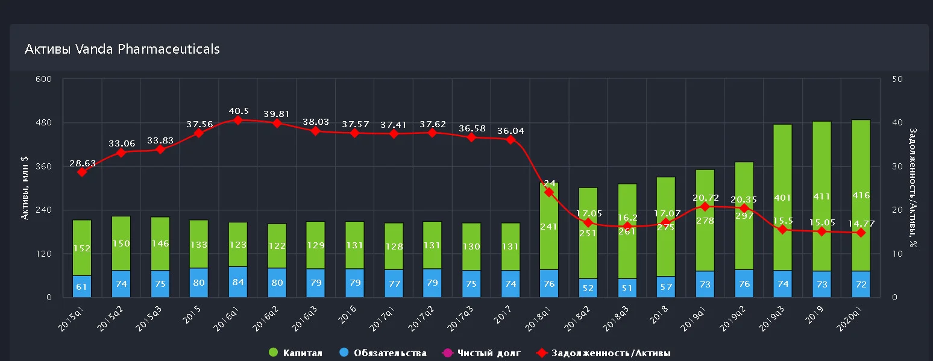Click the red diamond labeled 39.81

[277, 123]
